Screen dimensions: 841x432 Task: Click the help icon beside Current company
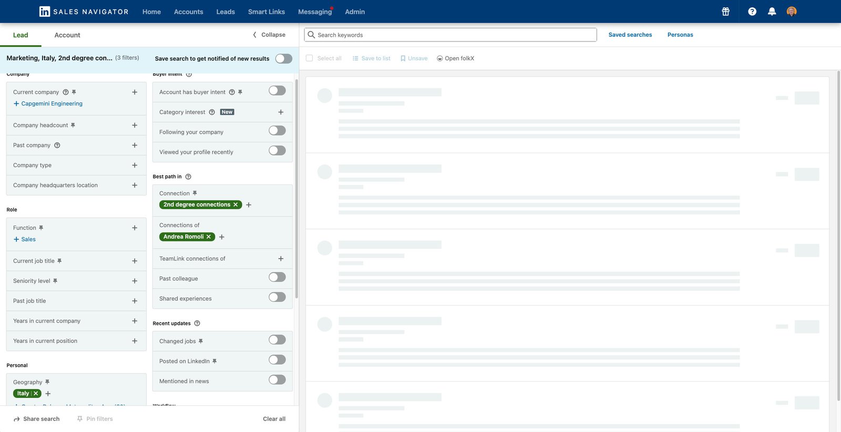pyautogui.click(x=66, y=92)
